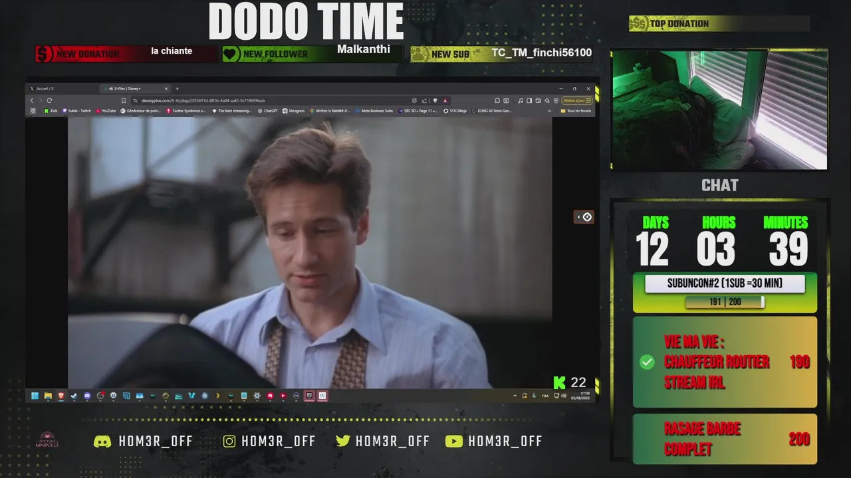851x478 pixels.
Task: Open Brave Rewards triangle icon
Action: [x=445, y=100]
